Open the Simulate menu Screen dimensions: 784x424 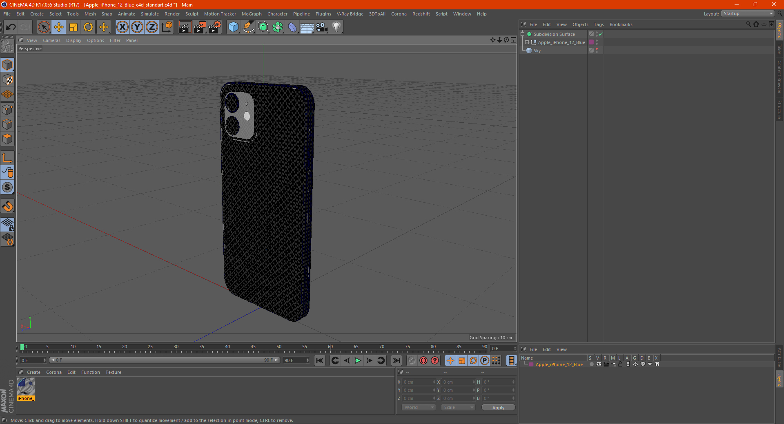(150, 14)
